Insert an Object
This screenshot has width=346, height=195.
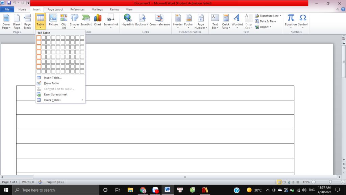click(262, 27)
